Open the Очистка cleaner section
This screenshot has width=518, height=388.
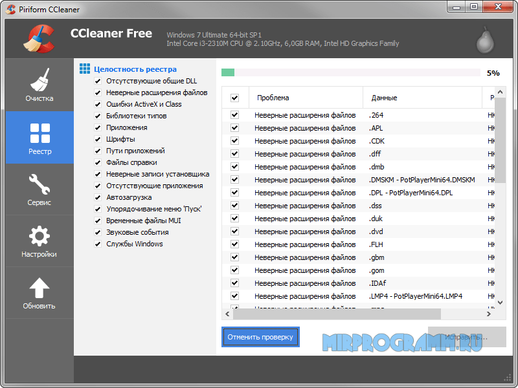pyautogui.click(x=39, y=85)
